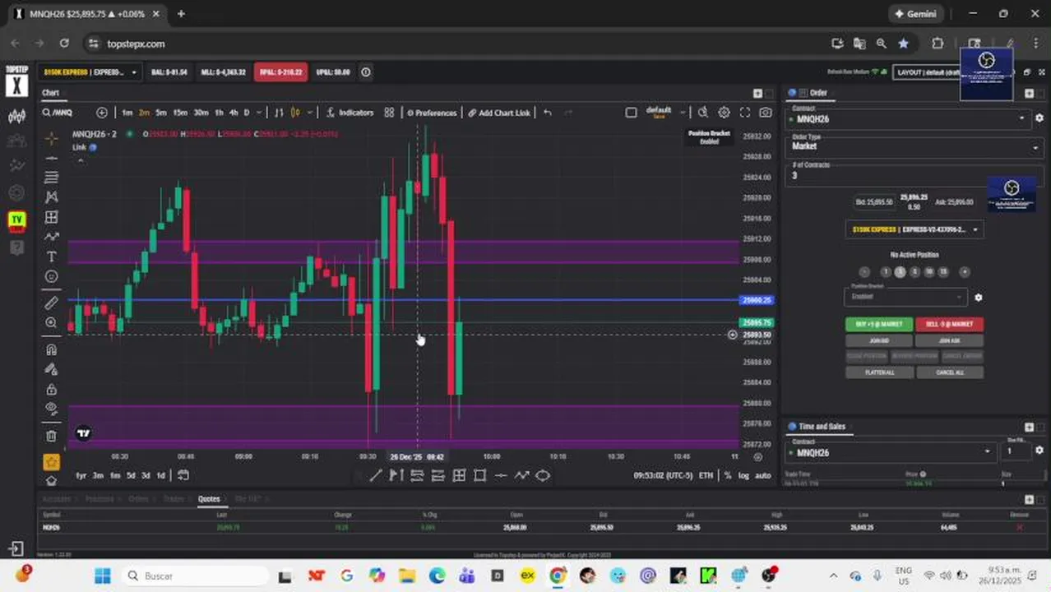Hide all drawings with eye icon
The image size is (1051, 592).
(51, 409)
